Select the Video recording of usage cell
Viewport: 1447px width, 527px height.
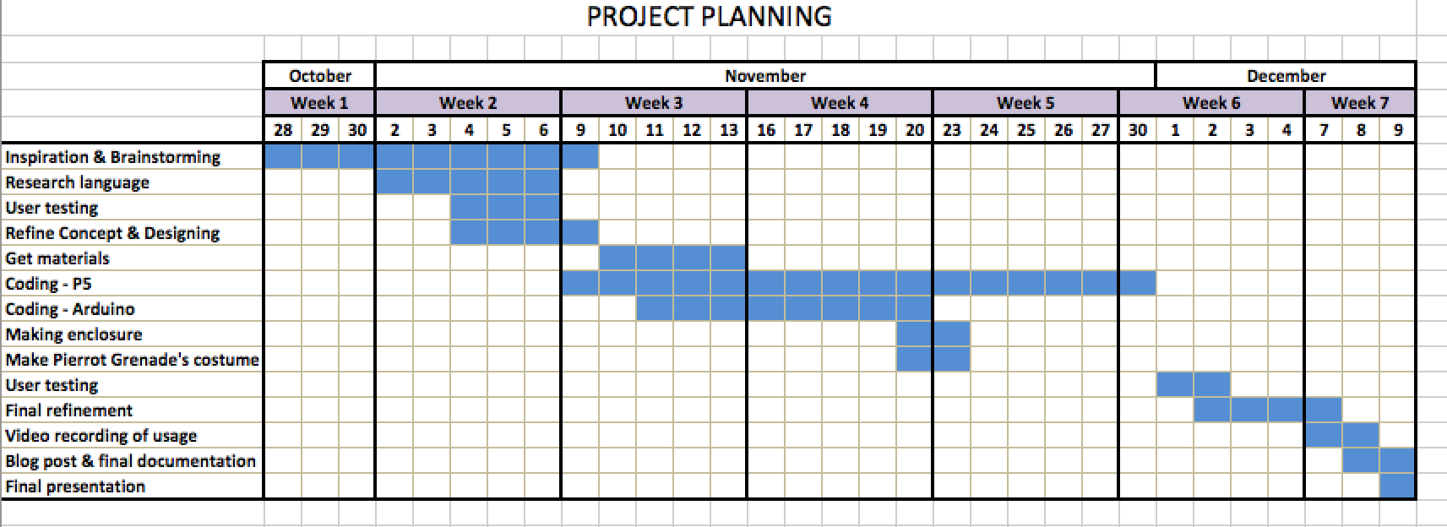pyautogui.click(x=101, y=436)
